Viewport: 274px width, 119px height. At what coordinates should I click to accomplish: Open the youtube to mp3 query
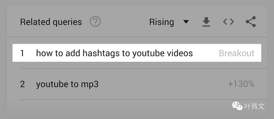[x=67, y=84]
